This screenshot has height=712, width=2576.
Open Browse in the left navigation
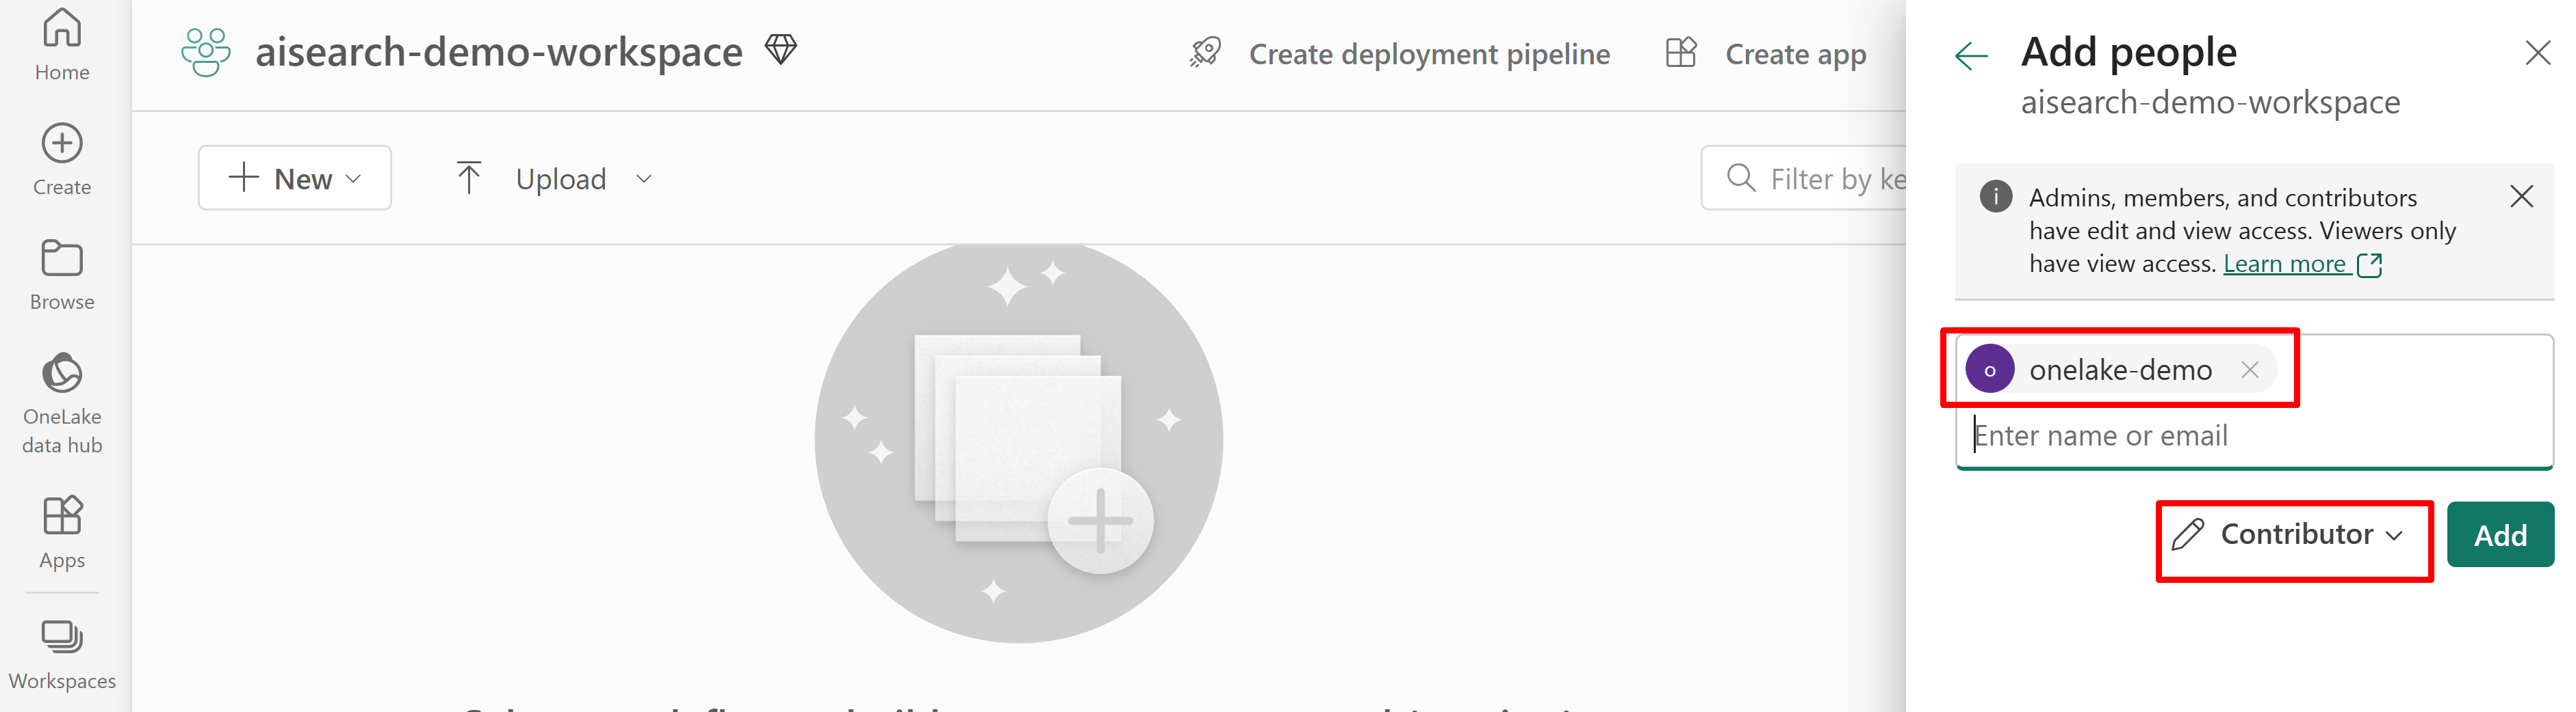click(x=62, y=275)
